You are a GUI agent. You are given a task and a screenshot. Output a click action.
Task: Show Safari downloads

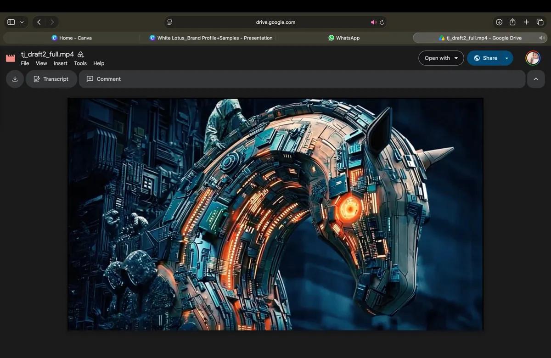499,22
